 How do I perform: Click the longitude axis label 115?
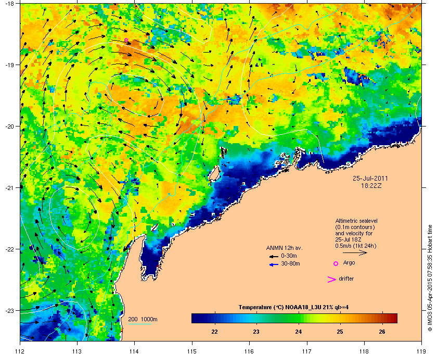[x=192, y=351]
